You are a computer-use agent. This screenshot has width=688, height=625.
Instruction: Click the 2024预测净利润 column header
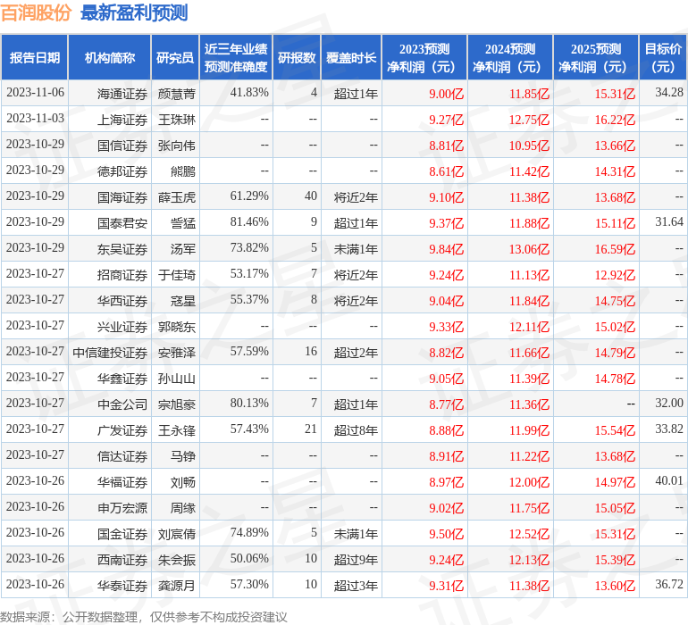tap(510, 57)
